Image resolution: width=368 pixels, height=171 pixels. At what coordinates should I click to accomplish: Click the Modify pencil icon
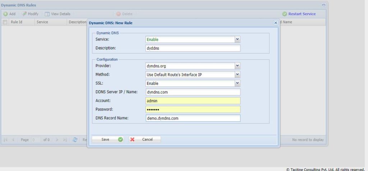[24, 14]
